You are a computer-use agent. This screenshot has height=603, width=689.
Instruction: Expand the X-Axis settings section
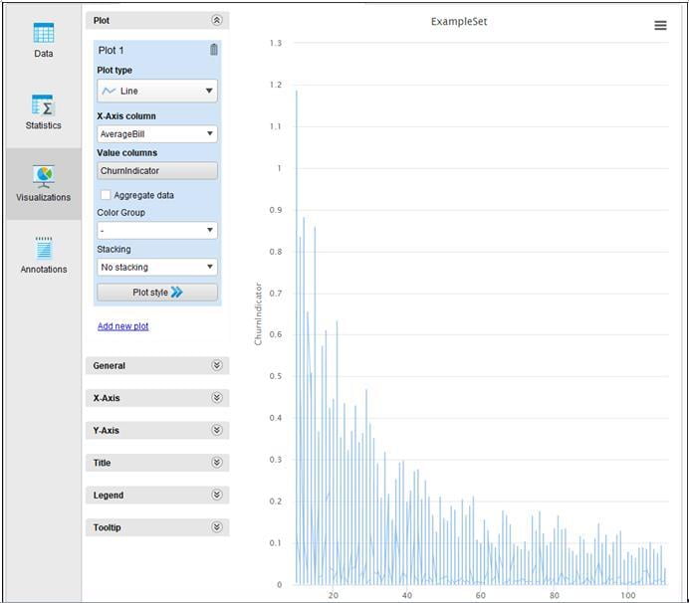(157, 398)
